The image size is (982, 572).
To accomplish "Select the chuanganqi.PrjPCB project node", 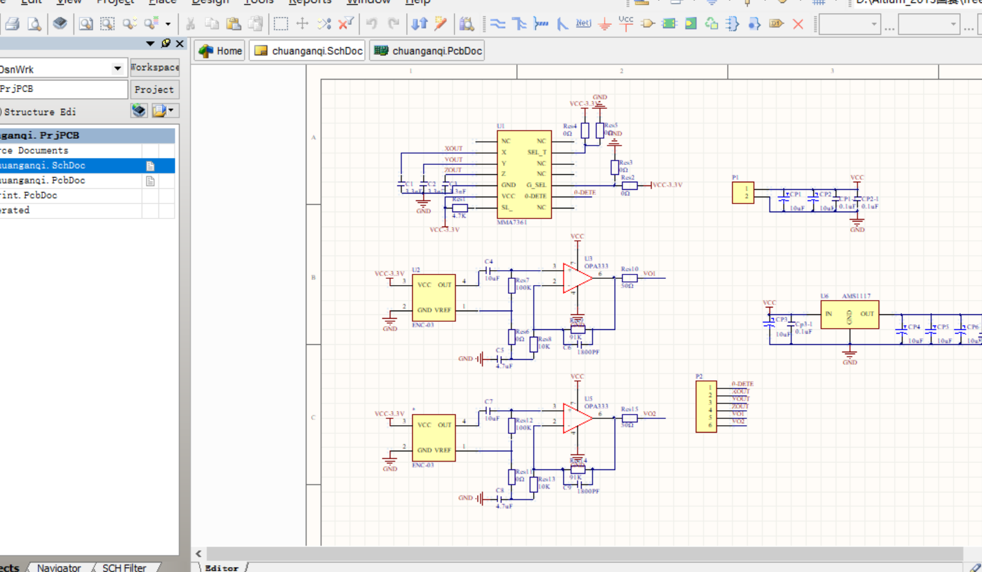I will (x=87, y=135).
